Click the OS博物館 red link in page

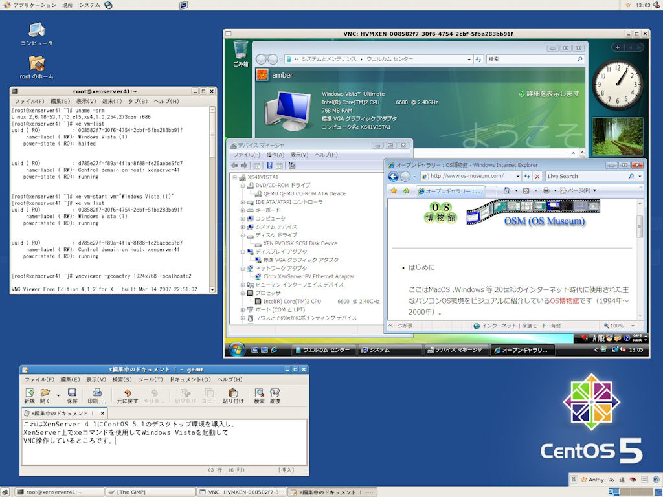coord(564,301)
